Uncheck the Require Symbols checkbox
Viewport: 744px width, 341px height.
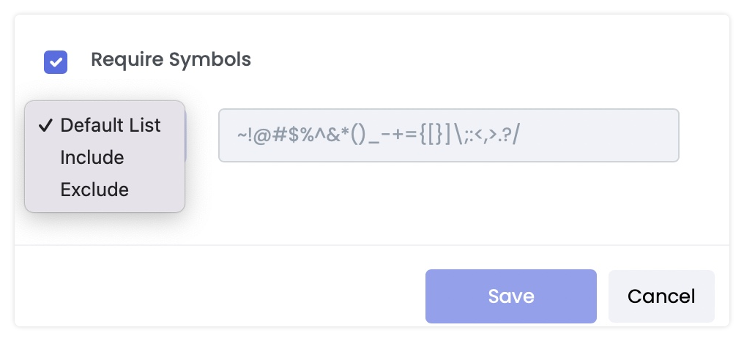tap(56, 61)
